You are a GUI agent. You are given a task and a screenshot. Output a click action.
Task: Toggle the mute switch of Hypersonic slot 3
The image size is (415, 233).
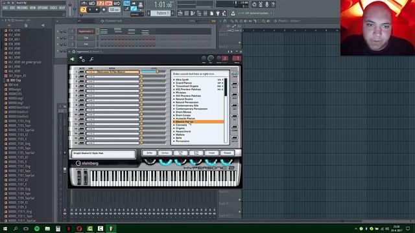[x=82, y=81]
